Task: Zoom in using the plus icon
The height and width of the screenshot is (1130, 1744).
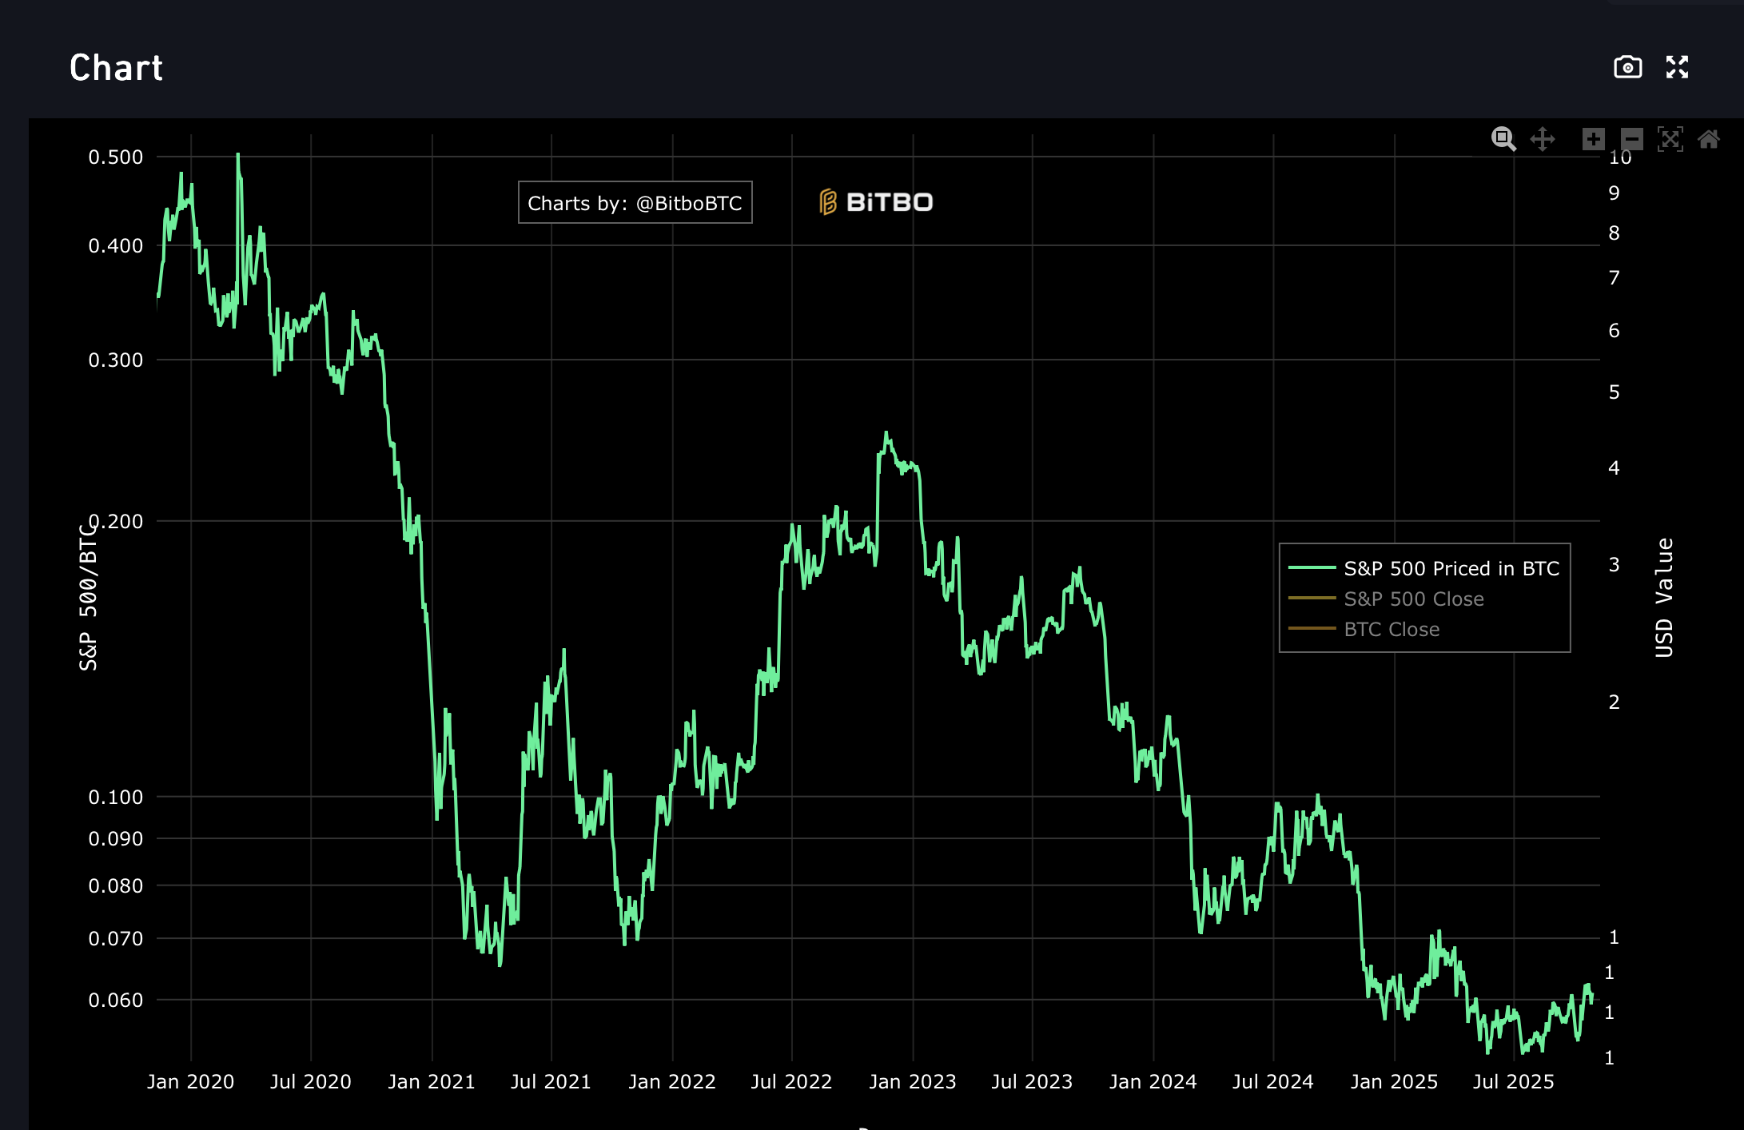Action: pyautogui.click(x=1593, y=139)
